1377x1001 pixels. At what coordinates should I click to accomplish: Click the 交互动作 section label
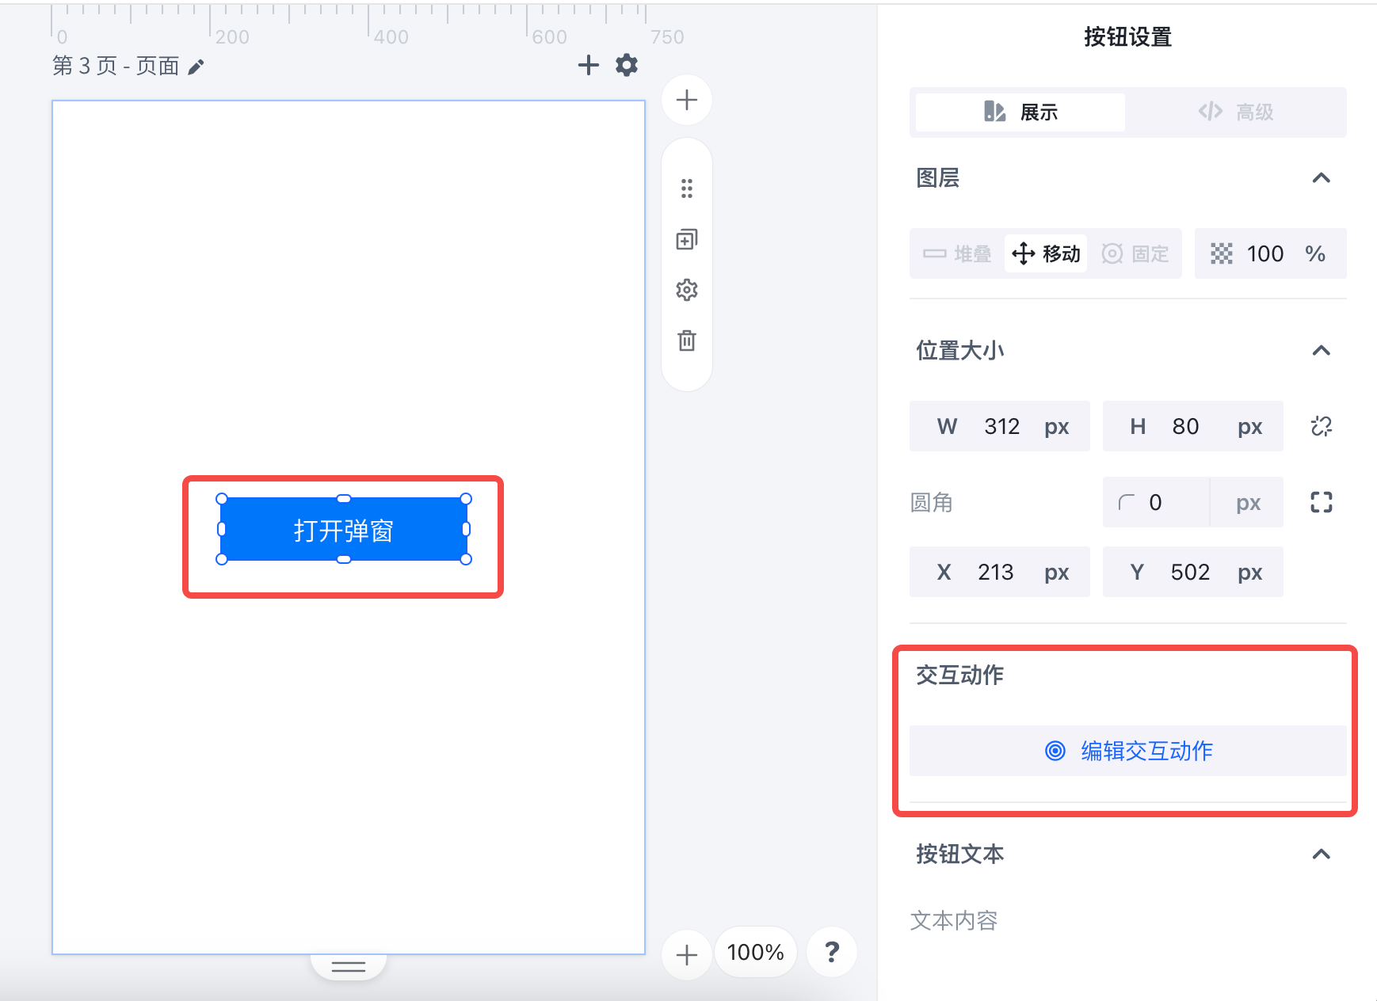960,675
